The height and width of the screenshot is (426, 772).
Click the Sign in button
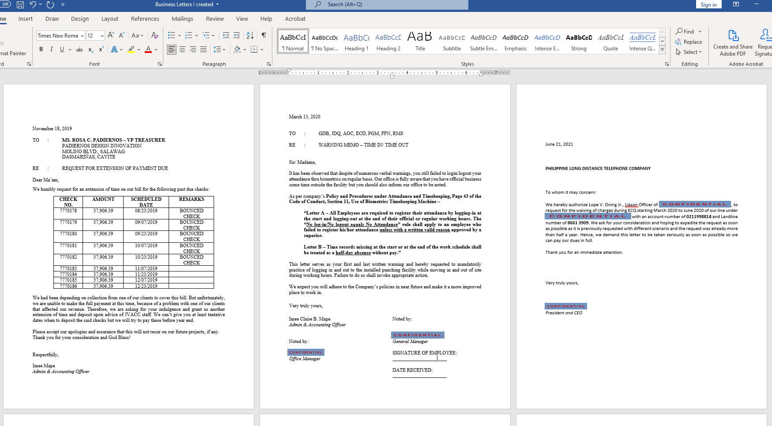[x=708, y=4]
